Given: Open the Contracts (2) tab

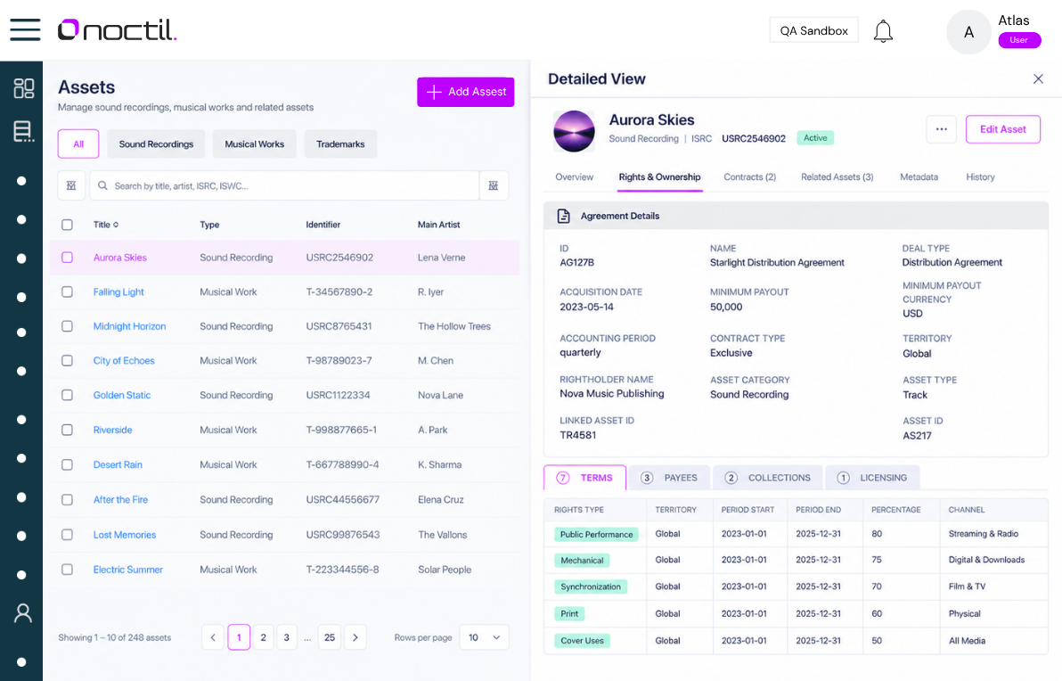Looking at the screenshot, I should 750,176.
